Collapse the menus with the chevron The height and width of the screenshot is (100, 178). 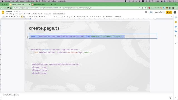tap(172, 17)
